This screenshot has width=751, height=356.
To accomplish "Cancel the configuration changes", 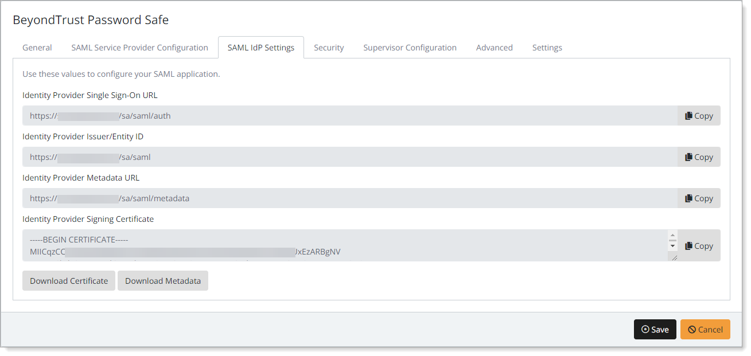I will tap(705, 330).
